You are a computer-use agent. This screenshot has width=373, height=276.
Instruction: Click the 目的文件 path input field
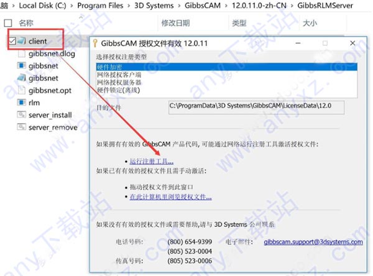[256, 108]
